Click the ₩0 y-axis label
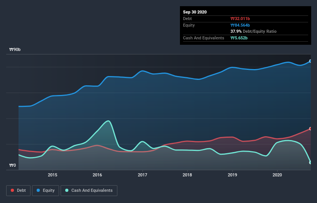 tap(12, 165)
